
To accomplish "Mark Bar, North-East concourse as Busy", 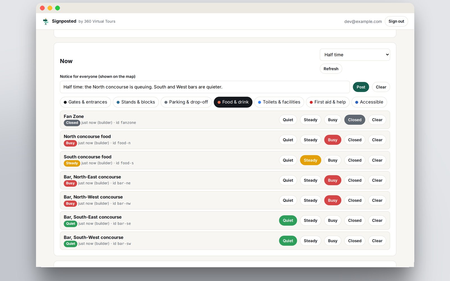I will [332, 180].
